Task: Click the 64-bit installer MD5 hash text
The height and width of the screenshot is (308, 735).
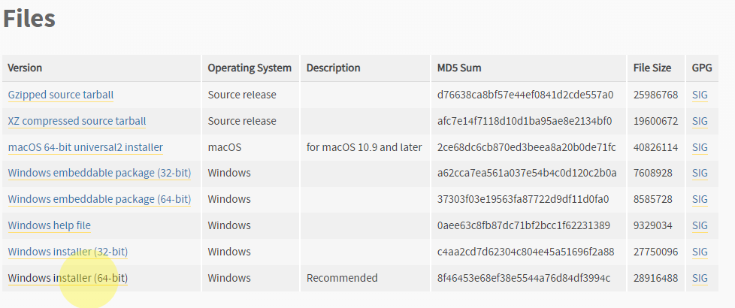Action: tap(524, 278)
